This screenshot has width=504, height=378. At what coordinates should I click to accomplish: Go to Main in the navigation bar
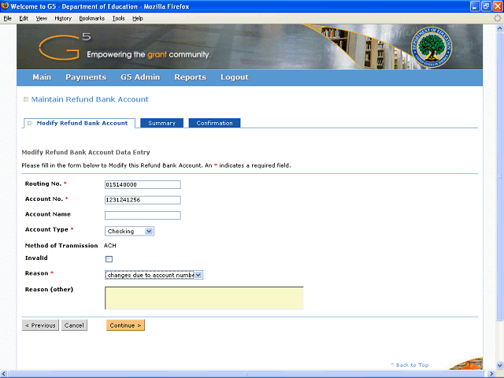tap(42, 77)
